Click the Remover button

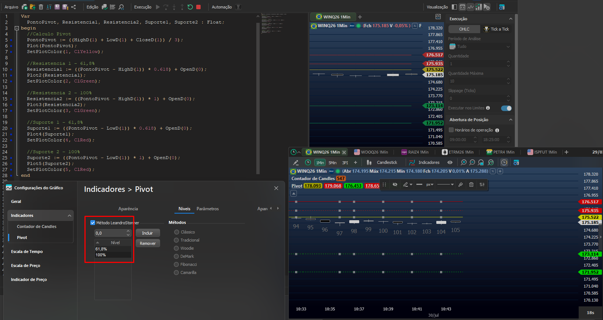148,243
